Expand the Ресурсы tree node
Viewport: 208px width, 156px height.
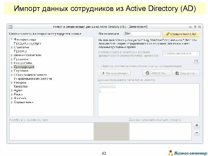(x=12, y=83)
